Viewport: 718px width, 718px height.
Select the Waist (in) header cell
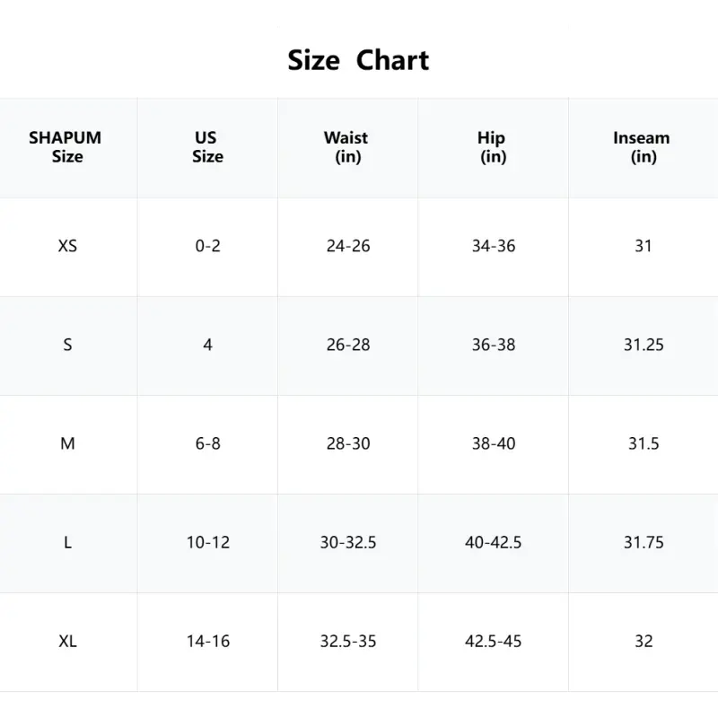347,147
